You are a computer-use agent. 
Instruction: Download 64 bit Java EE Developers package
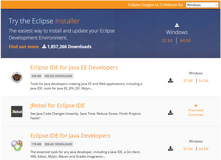203,81
